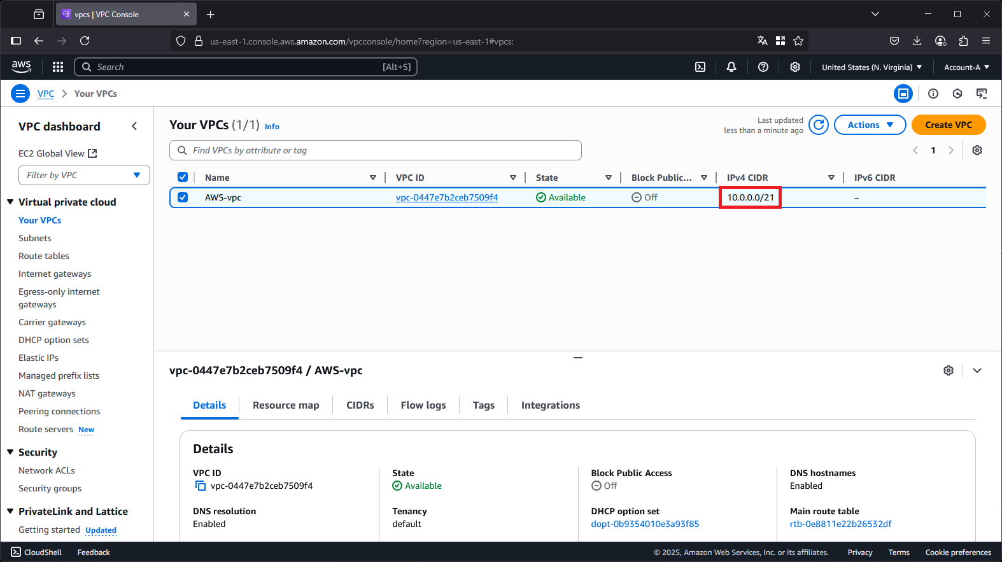This screenshot has height=562, width=1002.
Task: Open browser extensions puzzle icon
Action: click(963, 41)
